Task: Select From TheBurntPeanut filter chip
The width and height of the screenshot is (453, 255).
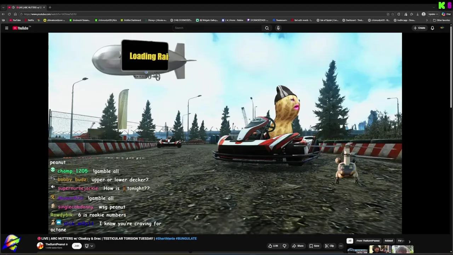Action: coord(368,241)
